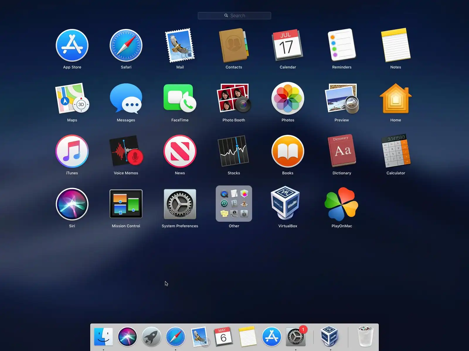Open Mail in the Launchpad grid
Screen dimensions: 469x351
click(180, 45)
